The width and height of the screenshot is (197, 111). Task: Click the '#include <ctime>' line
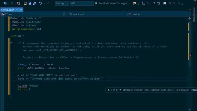[x=24, y=25]
